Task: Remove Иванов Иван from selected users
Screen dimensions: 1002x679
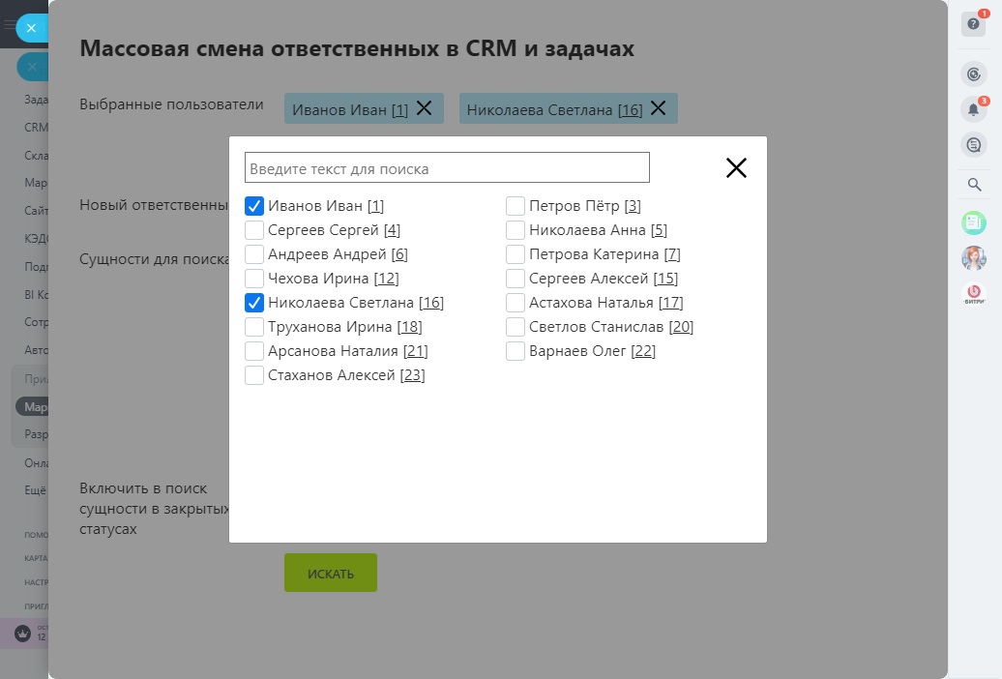Action: pyautogui.click(x=424, y=108)
